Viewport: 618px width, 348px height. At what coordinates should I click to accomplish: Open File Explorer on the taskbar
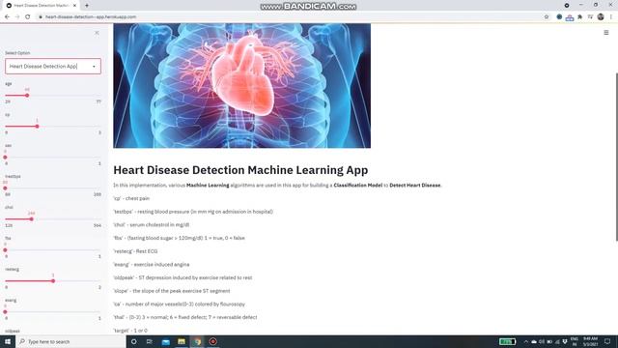pyautogui.click(x=182, y=341)
